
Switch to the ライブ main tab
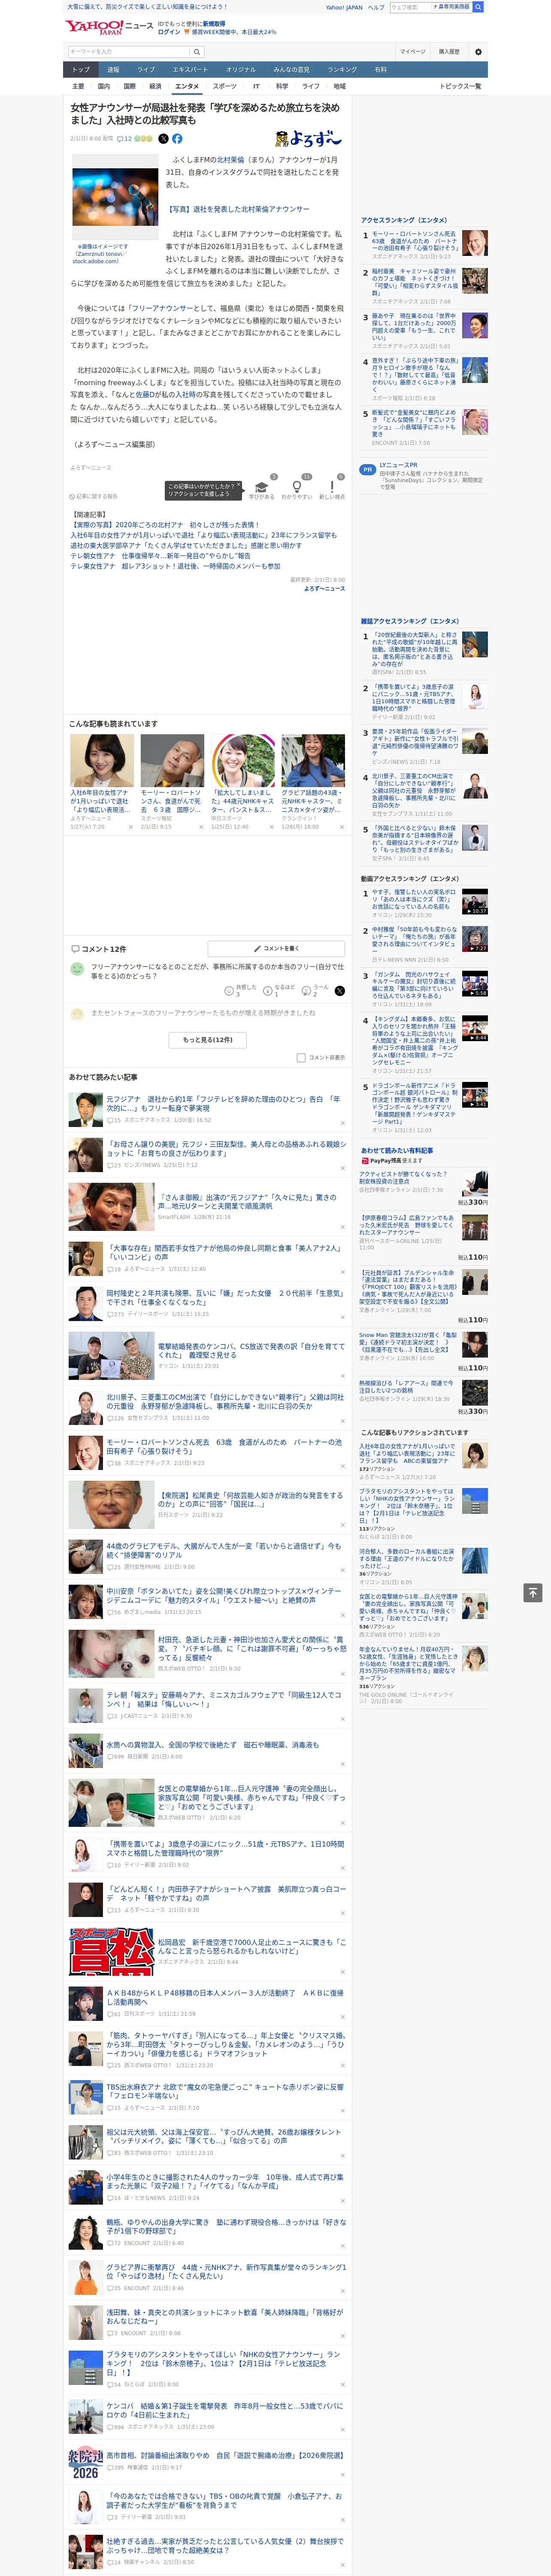[x=146, y=69]
